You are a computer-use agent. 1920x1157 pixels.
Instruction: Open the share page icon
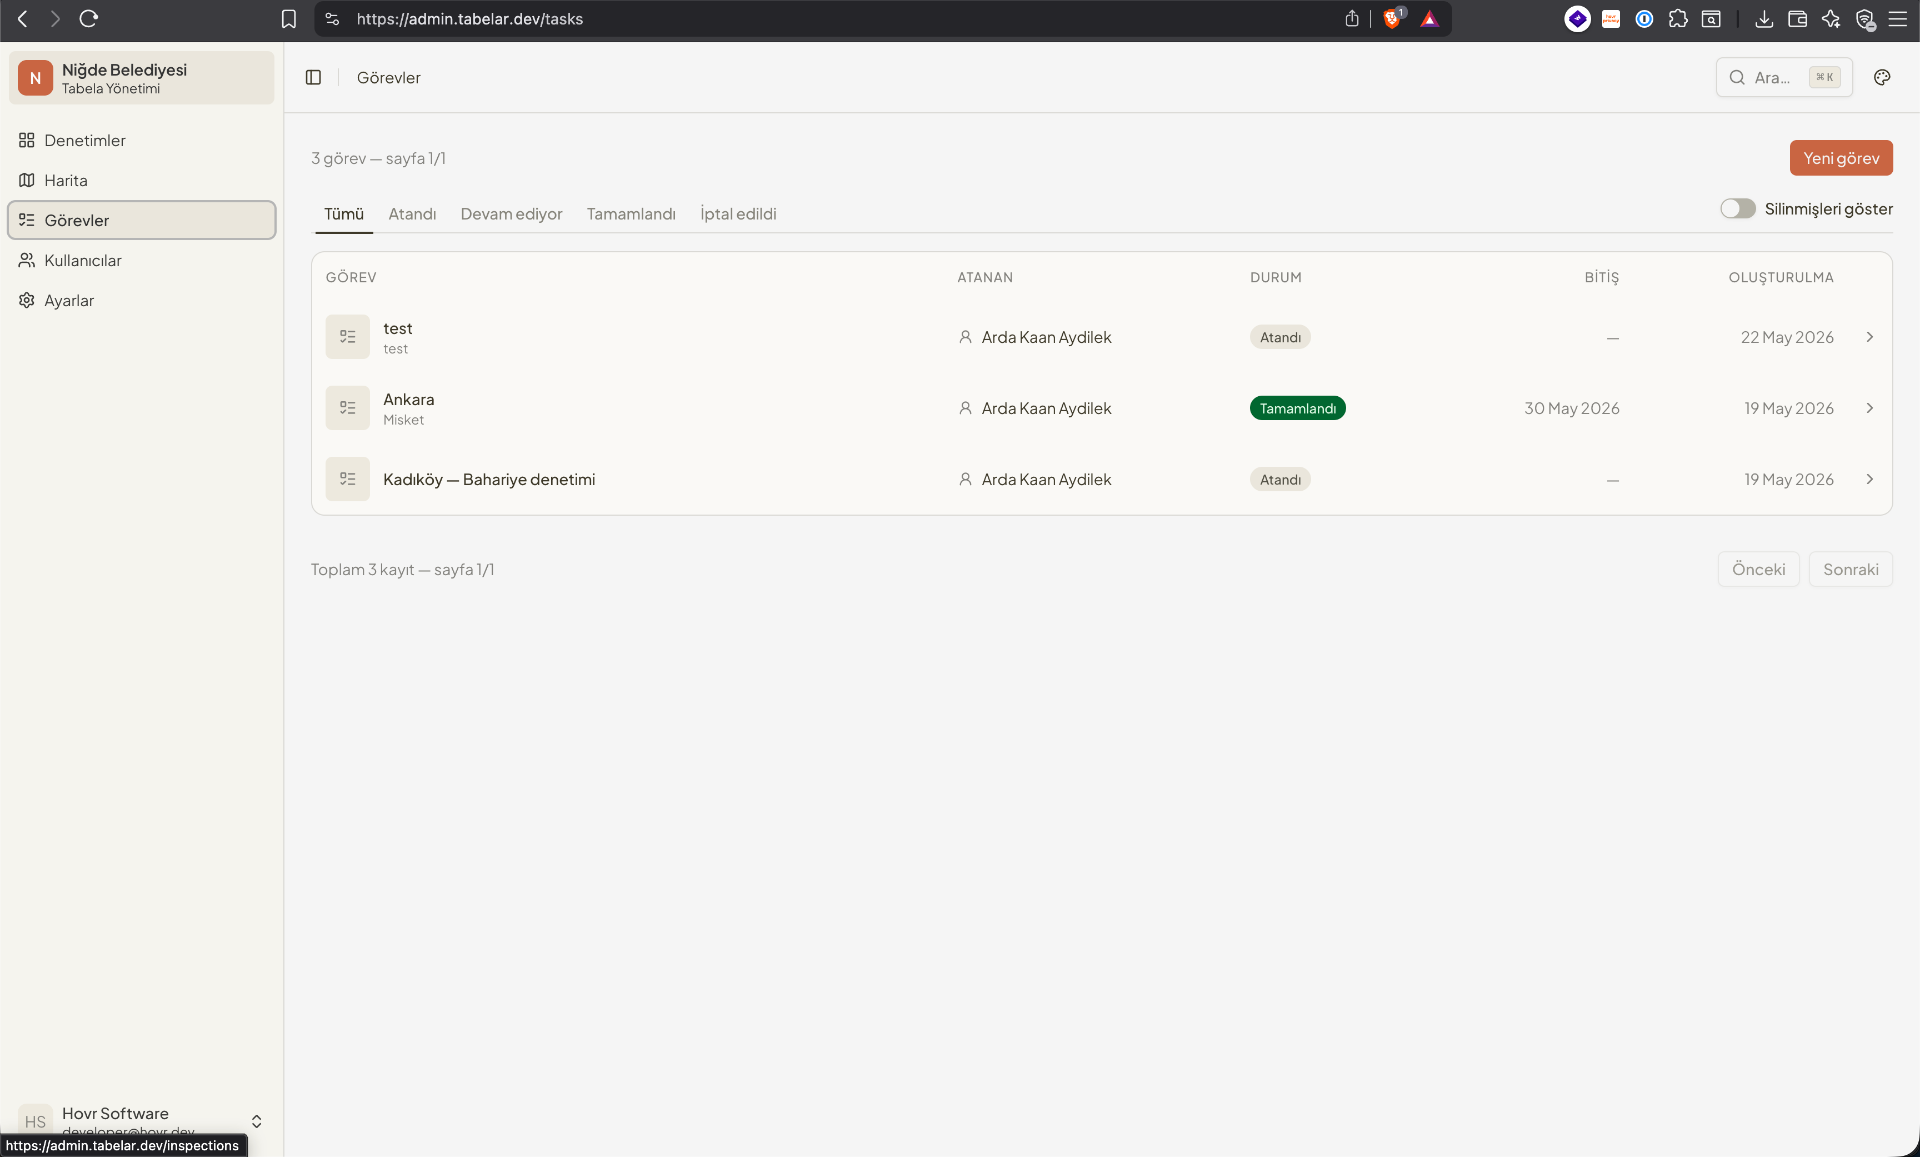[x=1352, y=19]
